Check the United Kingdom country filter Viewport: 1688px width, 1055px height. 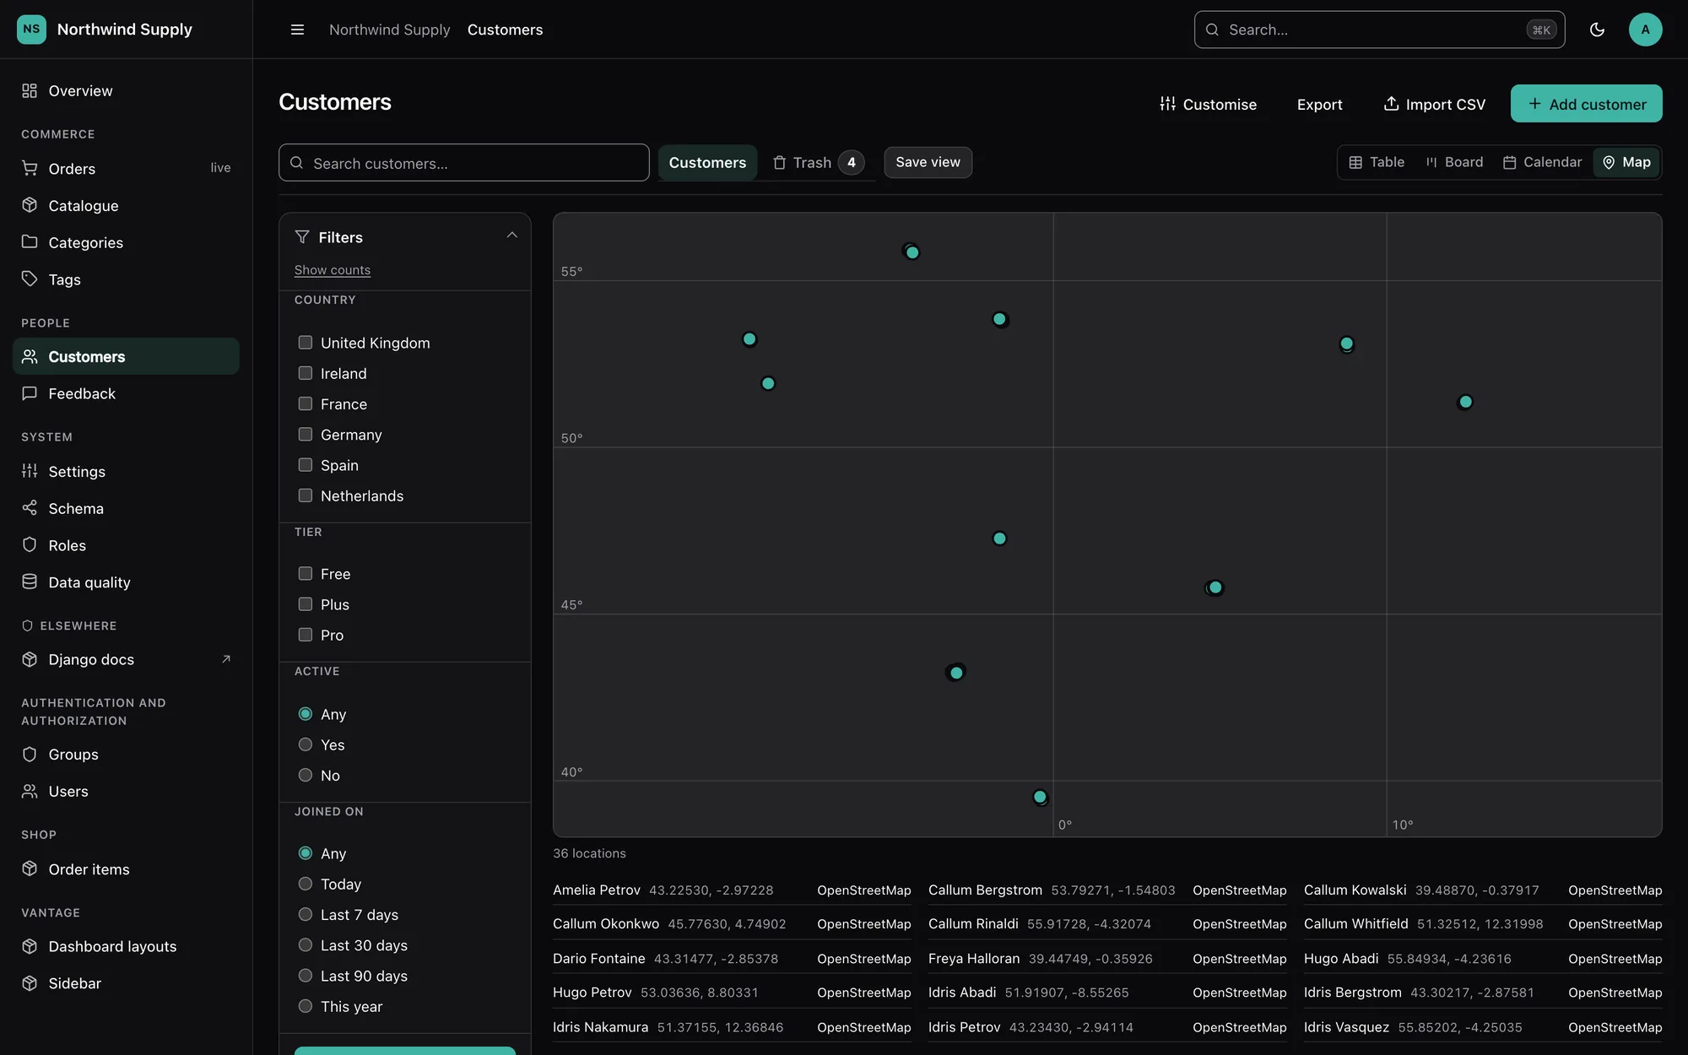point(306,343)
